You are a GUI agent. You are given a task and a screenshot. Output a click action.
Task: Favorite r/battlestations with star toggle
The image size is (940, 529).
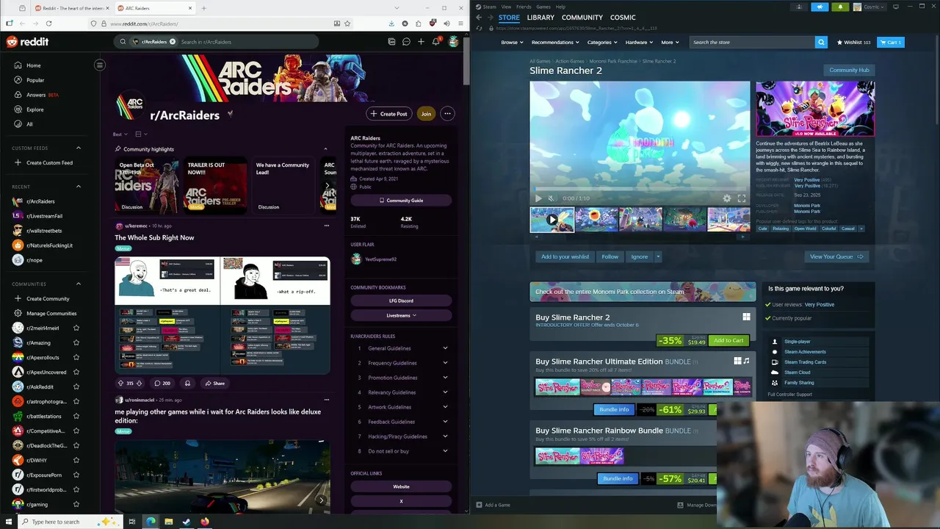coord(76,417)
